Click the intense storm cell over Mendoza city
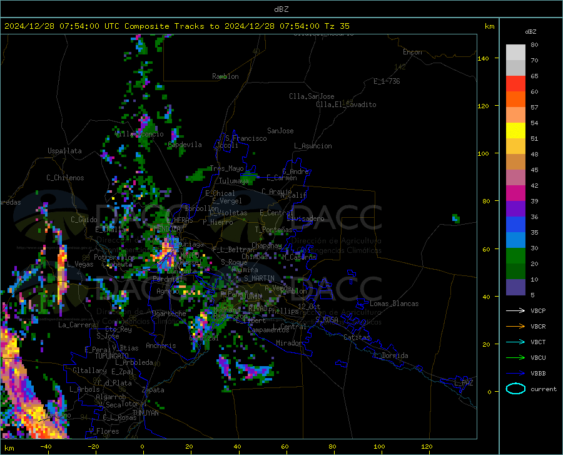This screenshot has width=563, height=455. [x=166, y=252]
